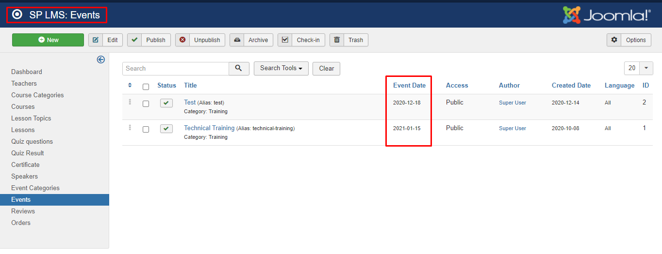Open Options with the gear icon
662x254 pixels.
point(629,40)
